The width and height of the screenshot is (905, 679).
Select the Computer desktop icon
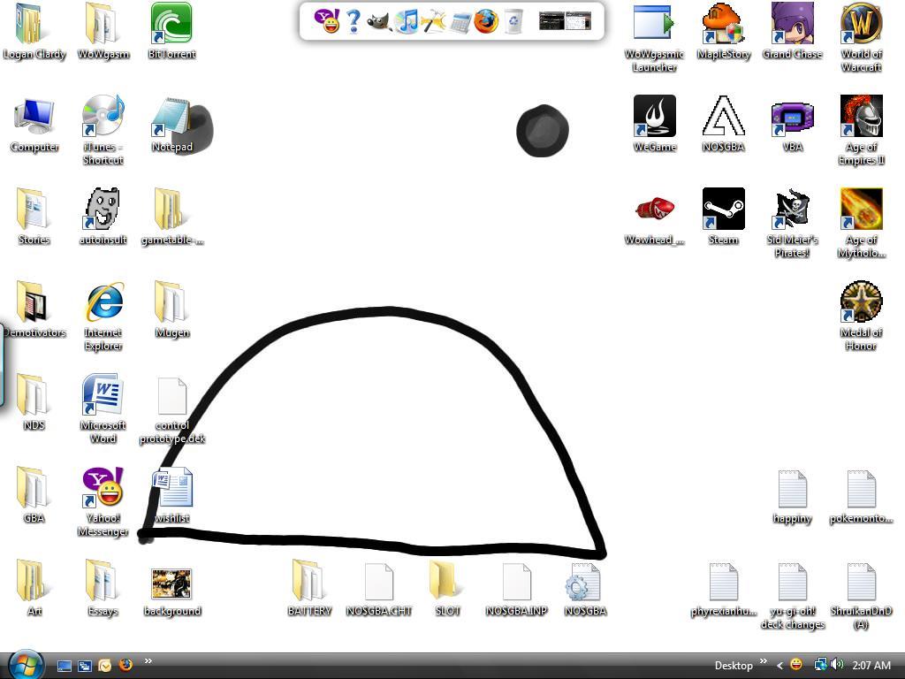tap(34, 125)
